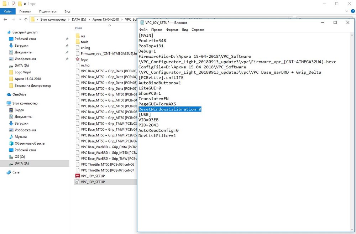Viewport: 356px width, 234px height.
Task: Click the highlighted ResetWindowsCalibration=0 line
Action: pyautogui.click(x=170, y=109)
